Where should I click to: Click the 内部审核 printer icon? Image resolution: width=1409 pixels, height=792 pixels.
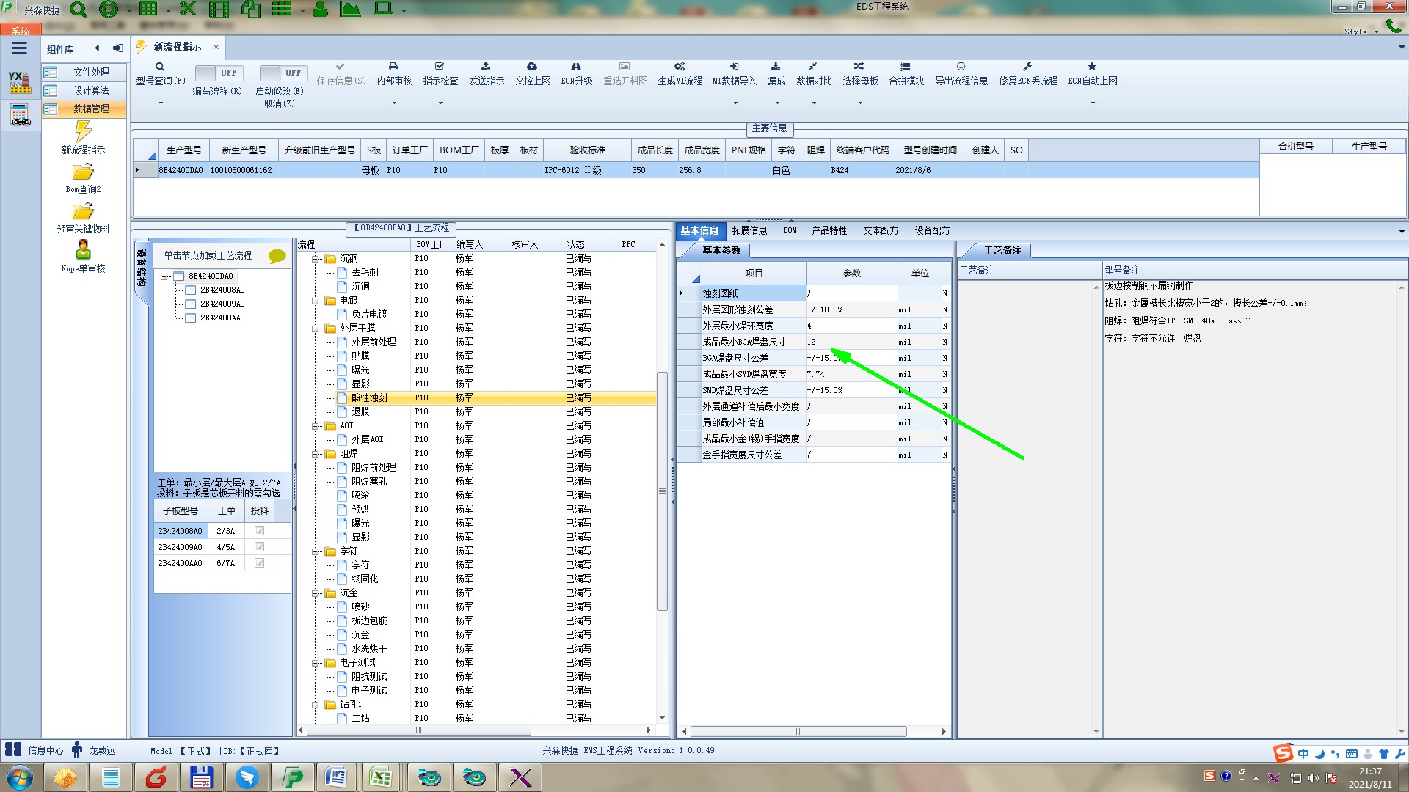tap(393, 67)
